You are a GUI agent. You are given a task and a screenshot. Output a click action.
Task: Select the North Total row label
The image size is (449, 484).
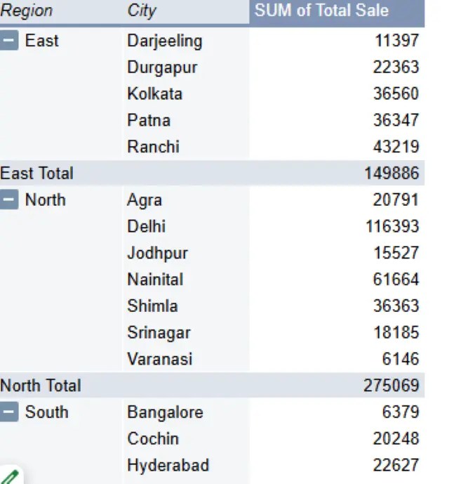[x=41, y=385]
